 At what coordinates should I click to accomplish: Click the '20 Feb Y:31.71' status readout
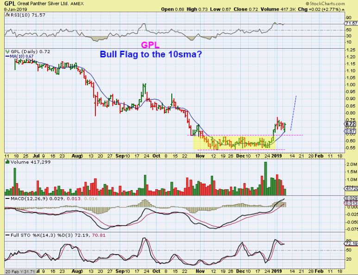pyautogui.click(x=20, y=272)
